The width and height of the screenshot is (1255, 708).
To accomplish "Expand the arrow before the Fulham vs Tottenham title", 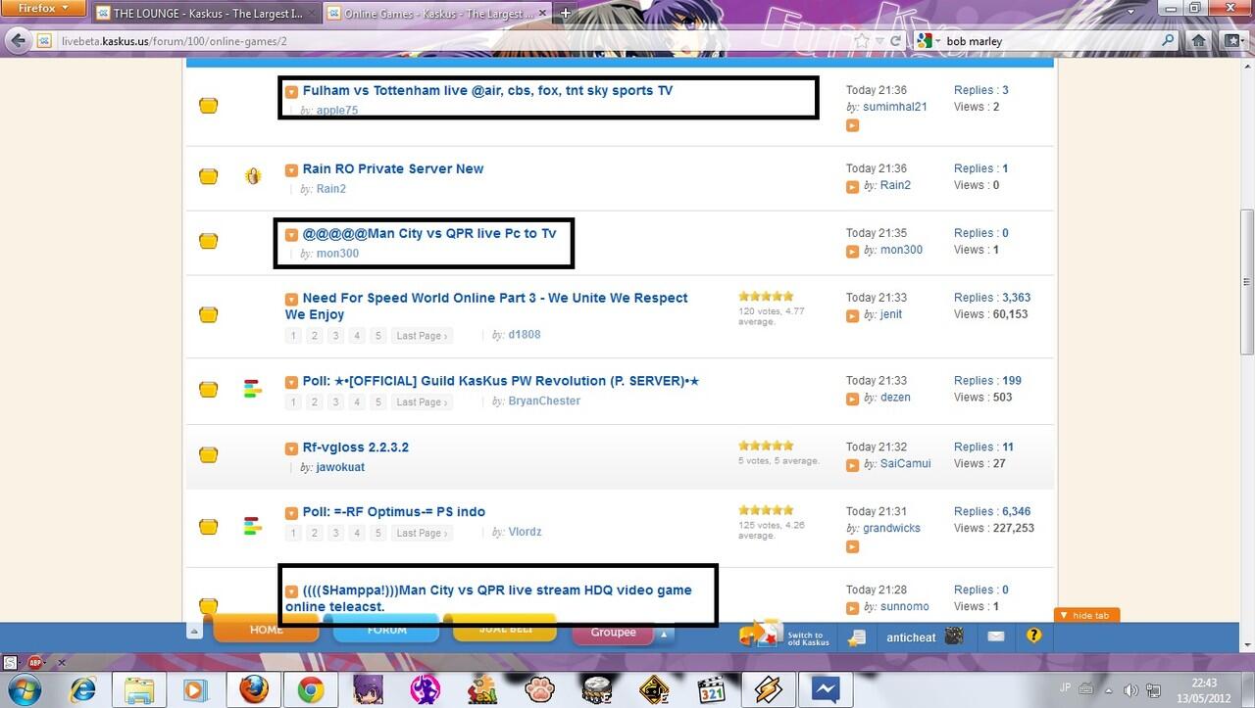I will [x=291, y=91].
